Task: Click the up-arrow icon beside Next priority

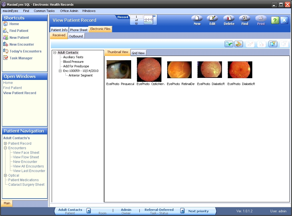Action: click(182, 211)
